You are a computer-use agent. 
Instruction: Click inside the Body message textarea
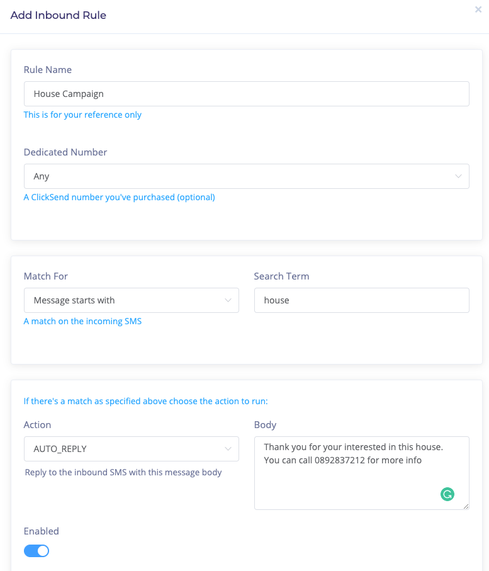coord(362,473)
